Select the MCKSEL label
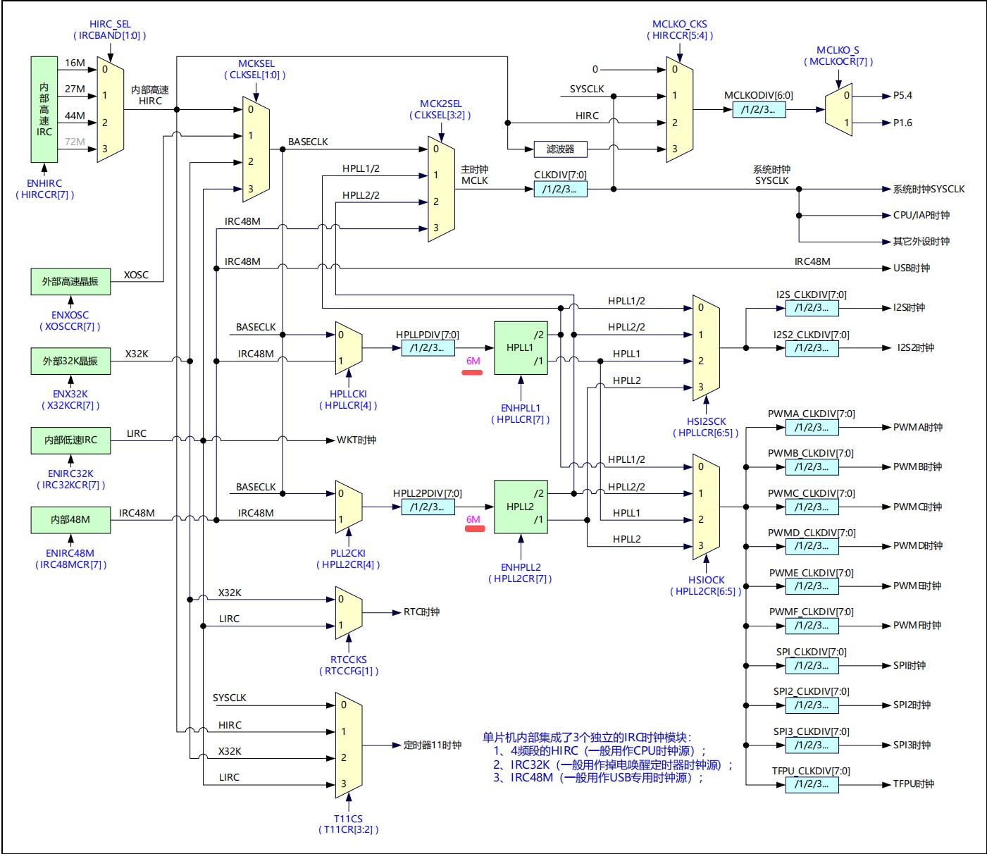This screenshot has height=854, width=987. point(256,63)
